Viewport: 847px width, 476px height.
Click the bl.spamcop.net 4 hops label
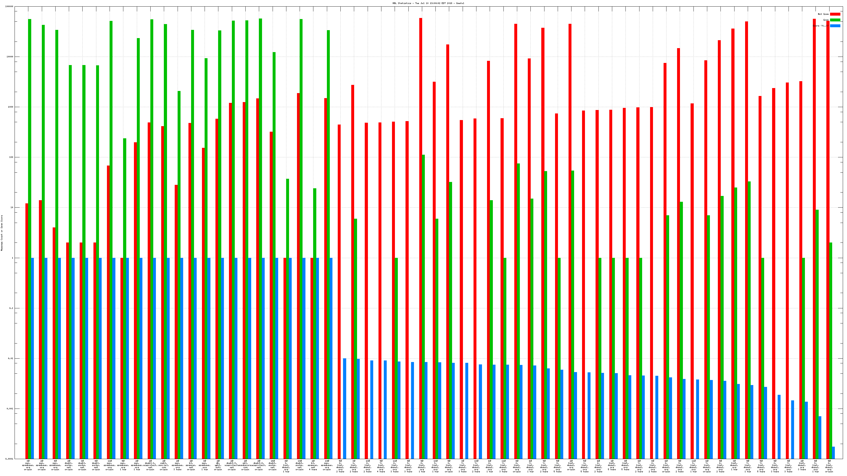pos(313,466)
